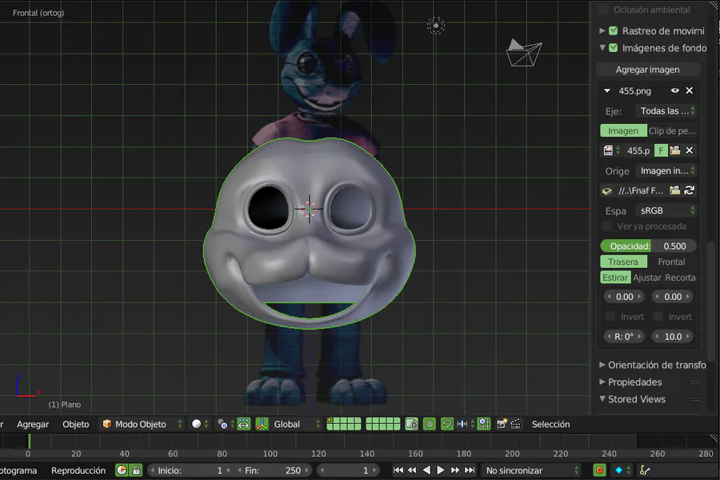Expand the Propiedades panel

coord(602,382)
